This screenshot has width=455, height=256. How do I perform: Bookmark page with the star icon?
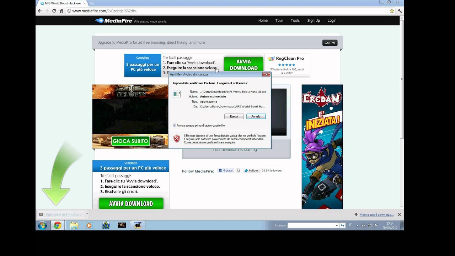pos(392,11)
